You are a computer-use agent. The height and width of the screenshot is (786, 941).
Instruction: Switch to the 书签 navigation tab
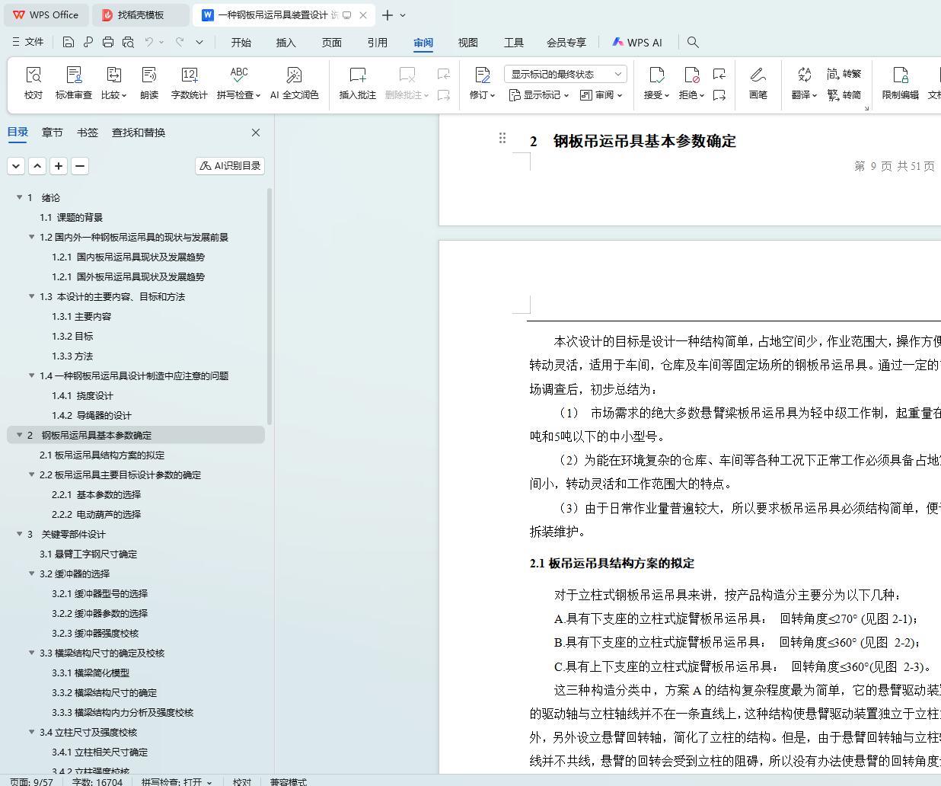88,133
